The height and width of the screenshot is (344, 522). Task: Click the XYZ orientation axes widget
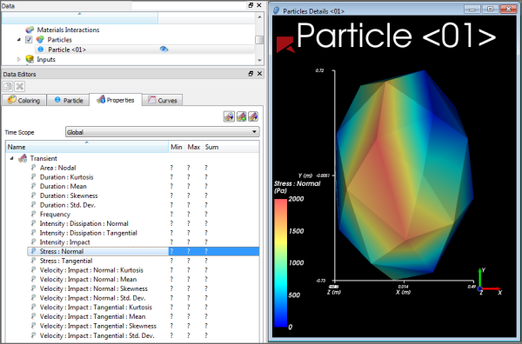(x=489, y=282)
